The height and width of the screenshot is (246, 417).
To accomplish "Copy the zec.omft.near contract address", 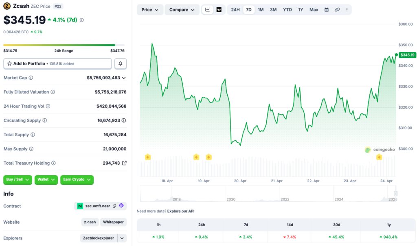I will tap(115, 206).
